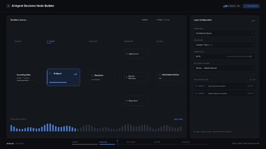The width and height of the screenshot is (266, 149).
Task: Click the Threshold slider handle
Action: click(251, 56)
